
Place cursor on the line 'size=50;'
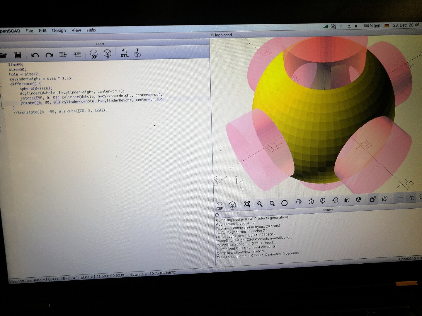coord(17,70)
